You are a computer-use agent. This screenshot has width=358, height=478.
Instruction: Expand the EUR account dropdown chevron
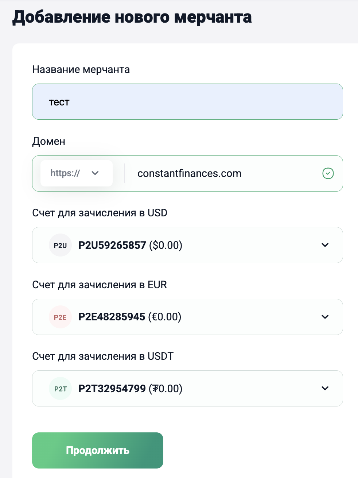[x=325, y=317]
